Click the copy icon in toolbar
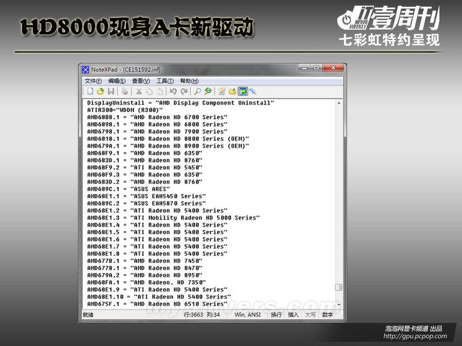 [x=149, y=91]
